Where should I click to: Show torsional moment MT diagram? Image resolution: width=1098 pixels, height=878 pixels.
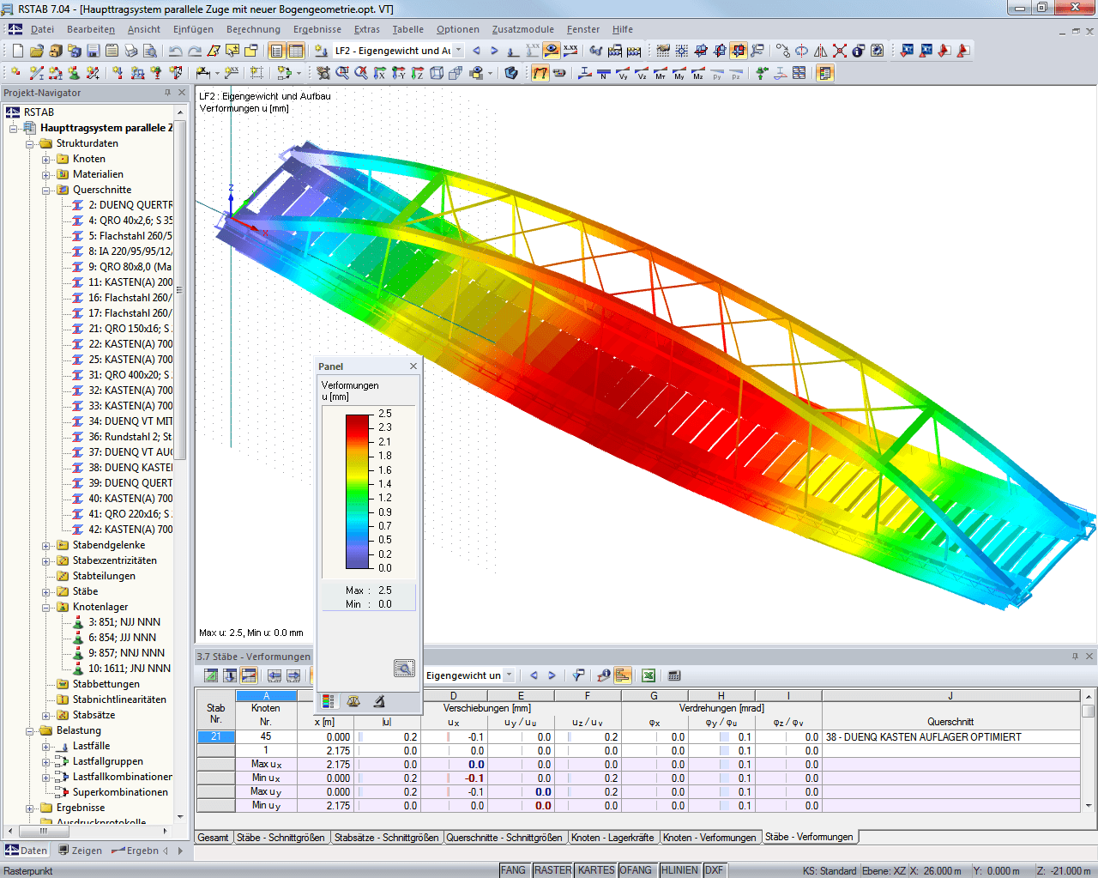pos(661,73)
